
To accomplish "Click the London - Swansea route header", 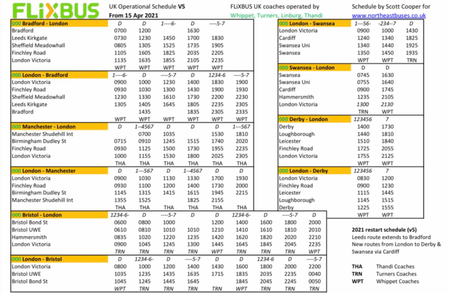I will tap(309, 23).
